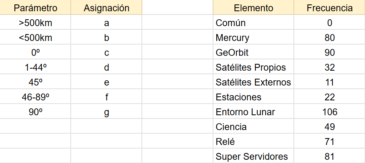Click frequency value 106

click(x=330, y=112)
